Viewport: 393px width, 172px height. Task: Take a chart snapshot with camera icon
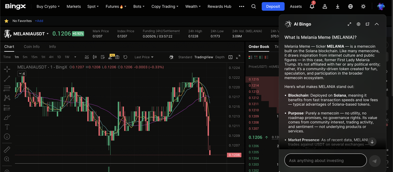pyautogui.click(x=117, y=57)
